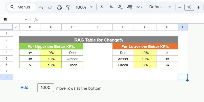204x102 pixels.
Task: Click the selected cell I8
Action: [x=183, y=77]
